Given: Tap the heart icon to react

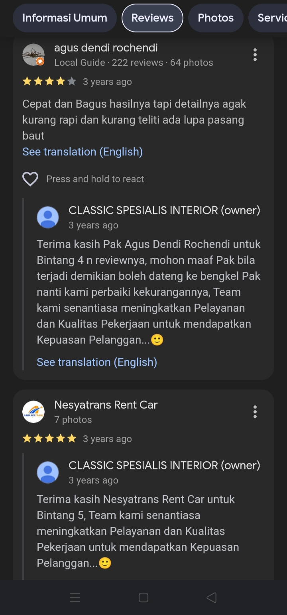Looking at the screenshot, I should tap(30, 179).
